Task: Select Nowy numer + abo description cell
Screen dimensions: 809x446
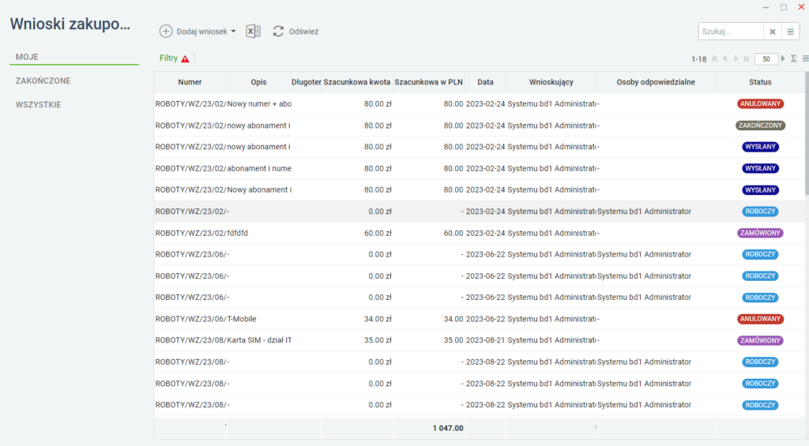Action: (259, 103)
